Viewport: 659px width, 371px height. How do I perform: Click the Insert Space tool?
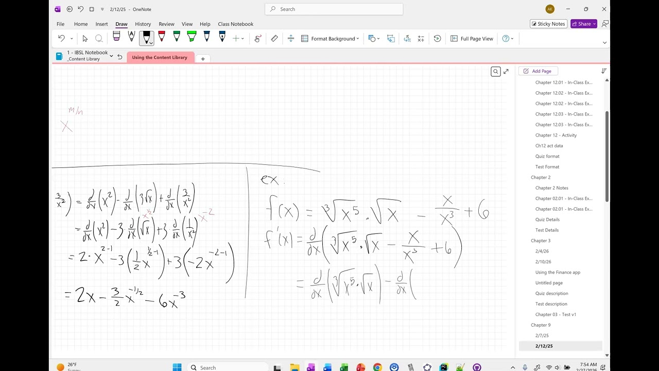pyautogui.click(x=291, y=38)
